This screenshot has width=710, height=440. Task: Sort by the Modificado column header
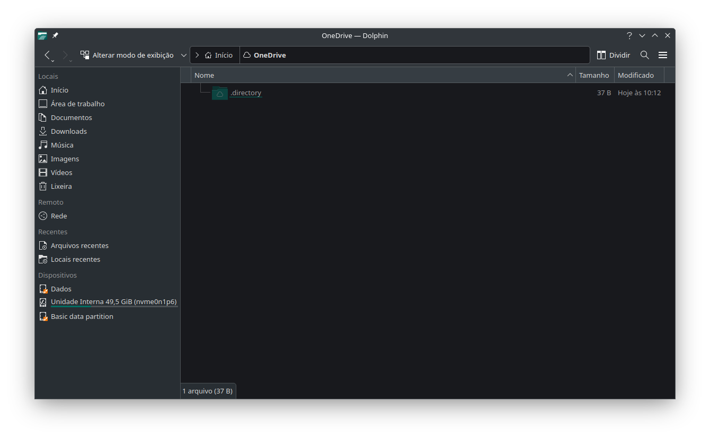point(639,75)
